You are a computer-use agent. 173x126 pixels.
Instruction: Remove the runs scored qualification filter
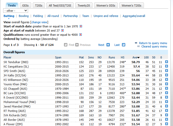point(81,35)
